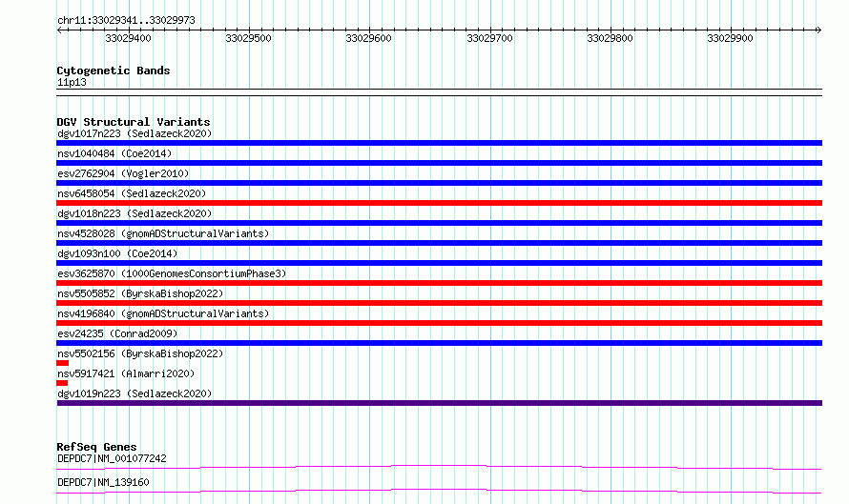Click the DEPDC7|NM_001077242 transcript label

(x=112, y=458)
